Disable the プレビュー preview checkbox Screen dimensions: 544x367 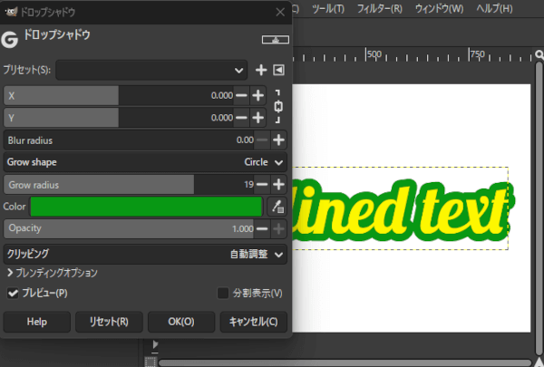click(x=14, y=293)
